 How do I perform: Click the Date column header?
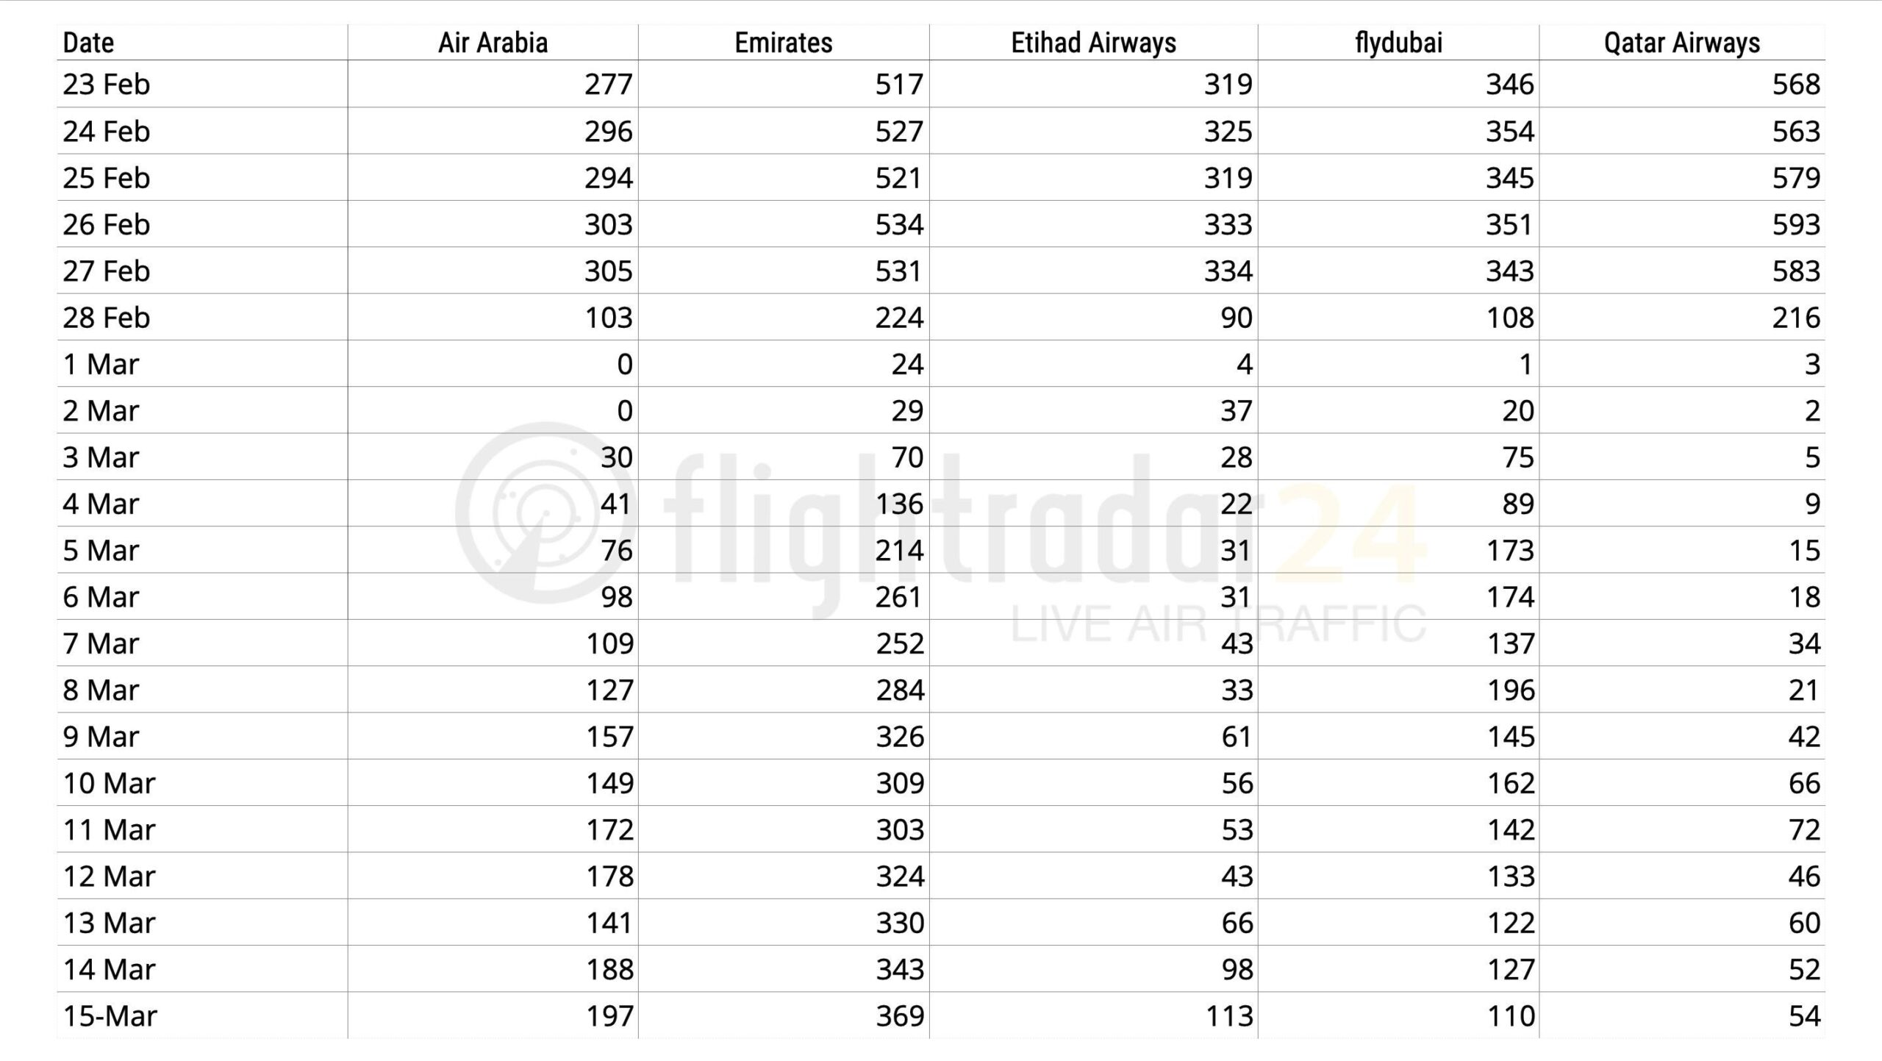point(89,43)
